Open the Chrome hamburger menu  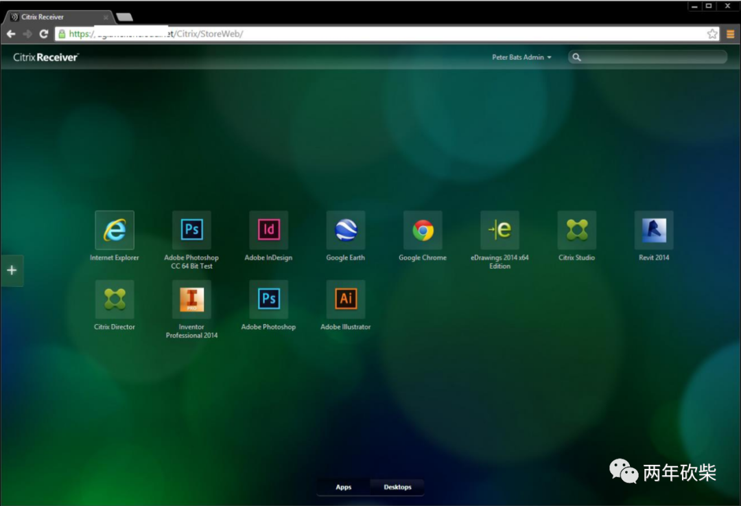coord(730,34)
